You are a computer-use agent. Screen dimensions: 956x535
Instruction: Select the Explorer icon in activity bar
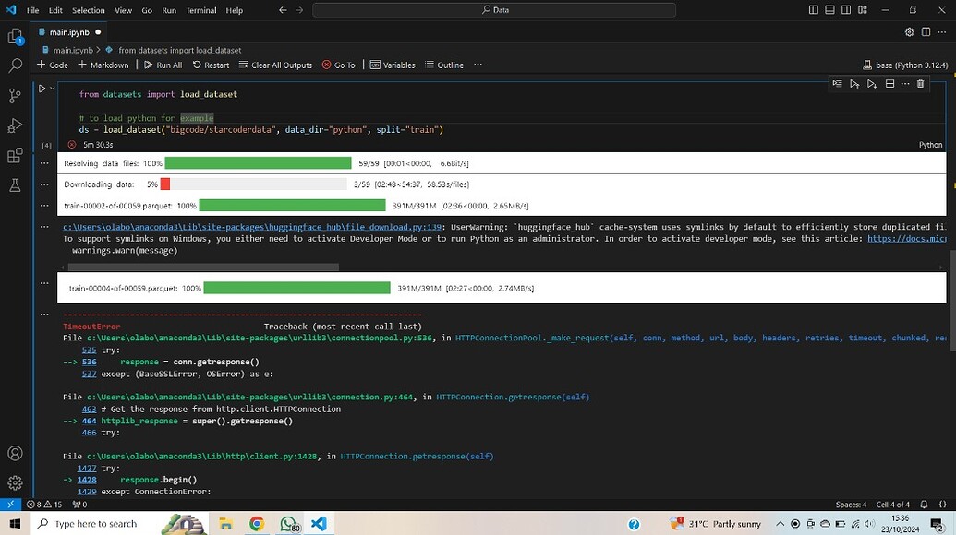pos(14,36)
